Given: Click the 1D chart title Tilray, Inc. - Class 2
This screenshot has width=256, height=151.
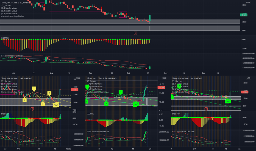Looking at the screenshot, I should tap(16, 3).
